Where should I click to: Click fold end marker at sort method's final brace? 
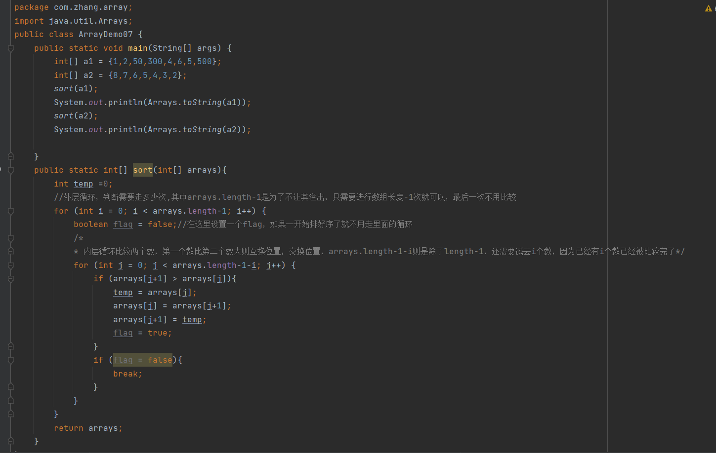[11, 441]
